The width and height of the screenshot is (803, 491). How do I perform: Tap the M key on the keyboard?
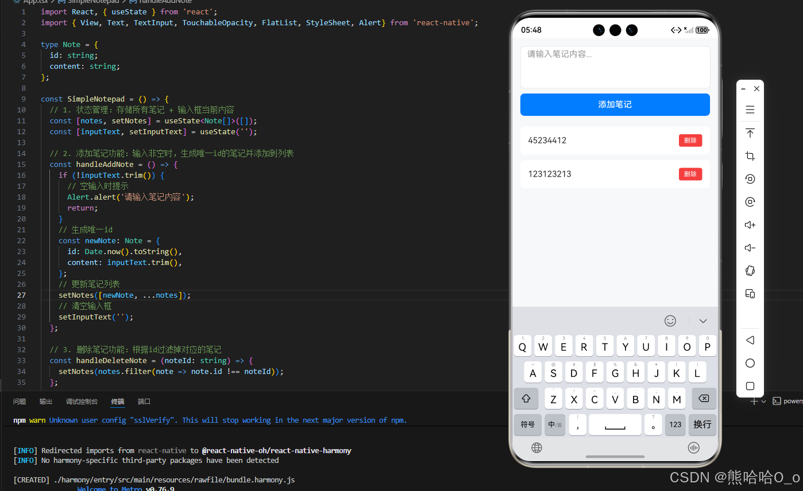point(677,399)
